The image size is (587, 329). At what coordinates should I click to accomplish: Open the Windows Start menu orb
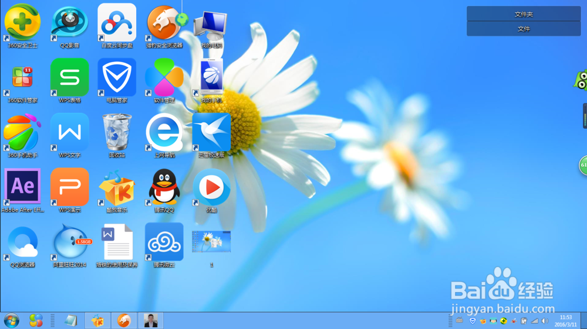click(12, 320)
